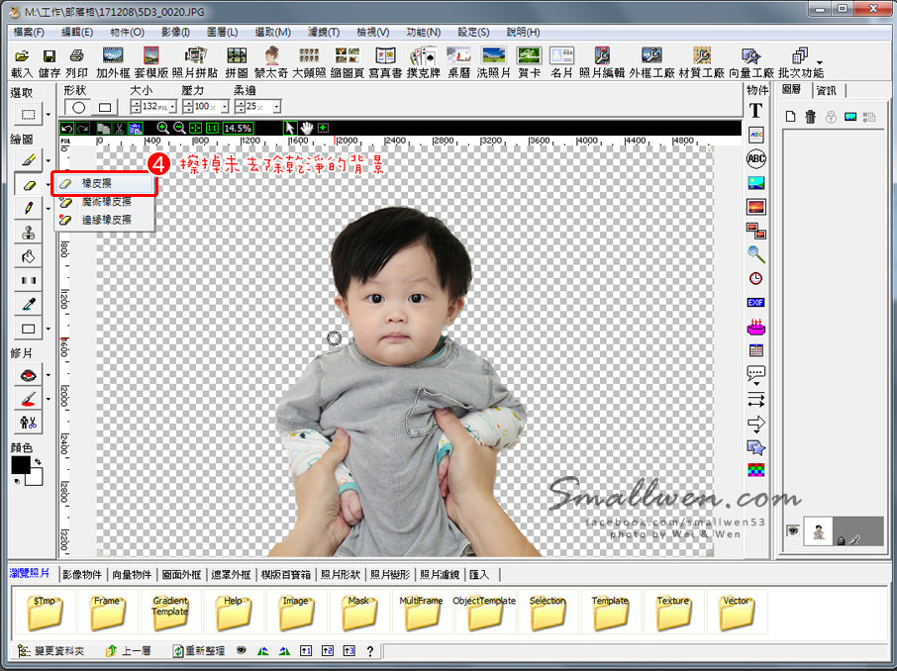Open the 加外框 add frame tool
The height and width of the screenshot is (671, 897).
pos(113,63)
